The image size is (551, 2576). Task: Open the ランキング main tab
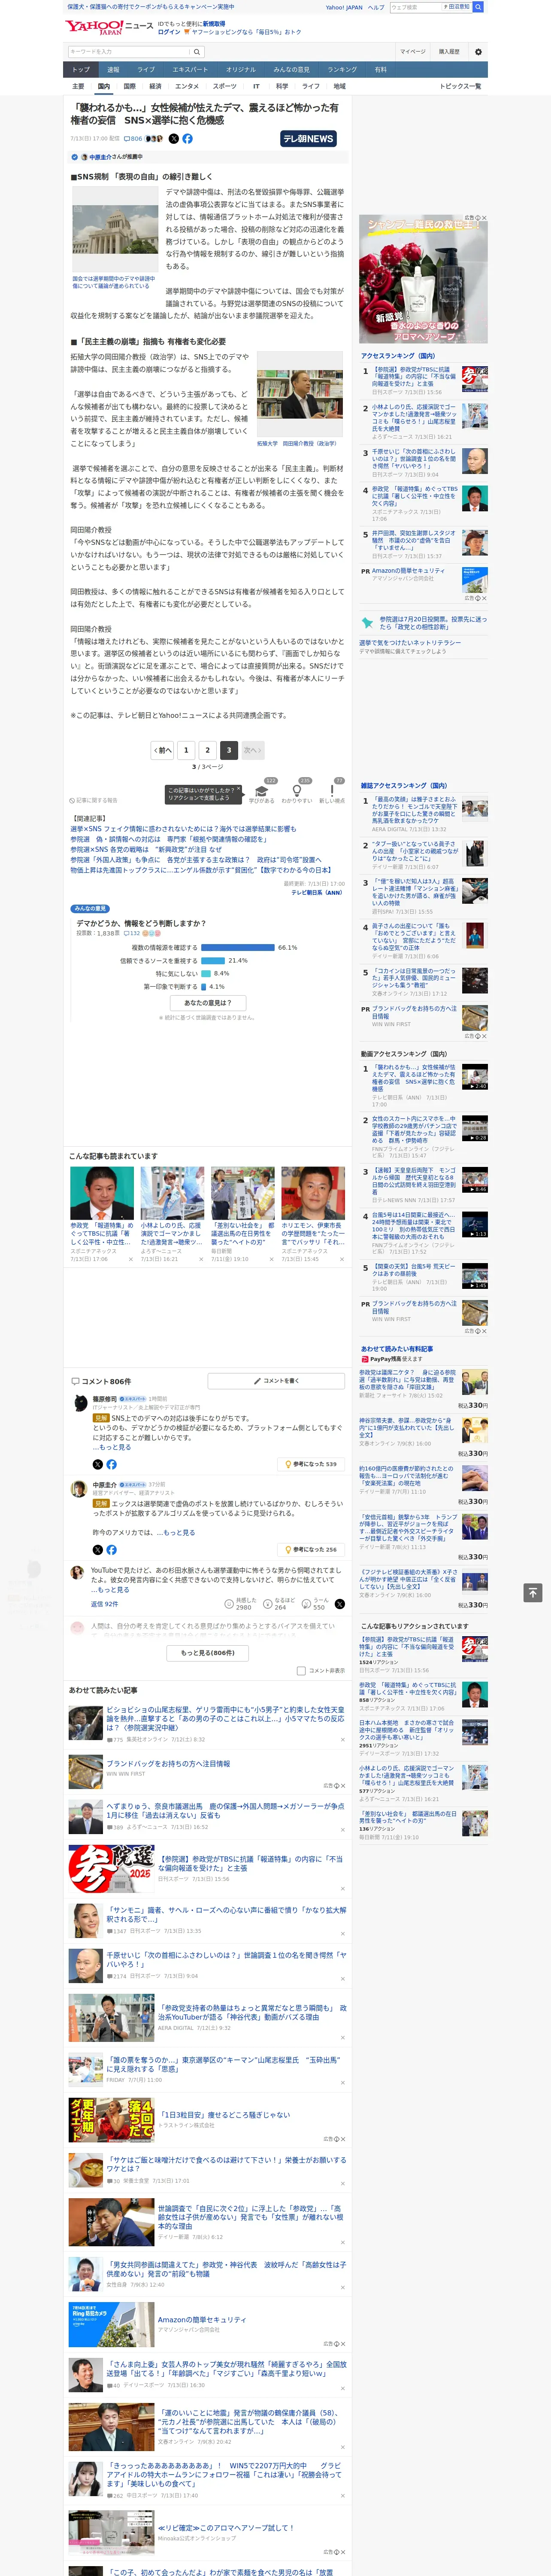point(342,70)
